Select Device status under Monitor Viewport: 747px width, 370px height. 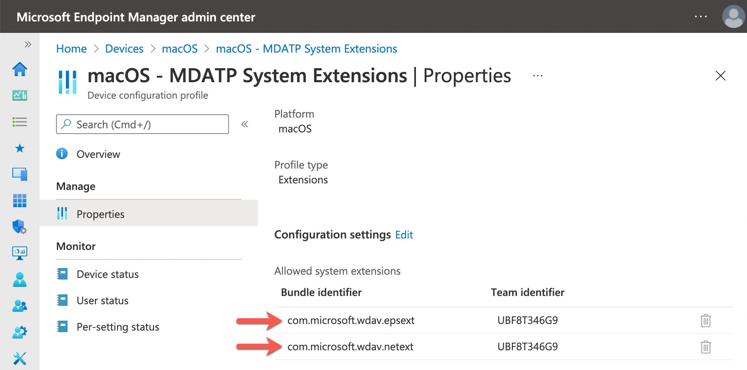(x=107, y=274)
